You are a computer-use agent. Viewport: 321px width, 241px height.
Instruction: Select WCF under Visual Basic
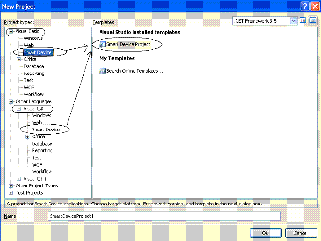[29, 88]
